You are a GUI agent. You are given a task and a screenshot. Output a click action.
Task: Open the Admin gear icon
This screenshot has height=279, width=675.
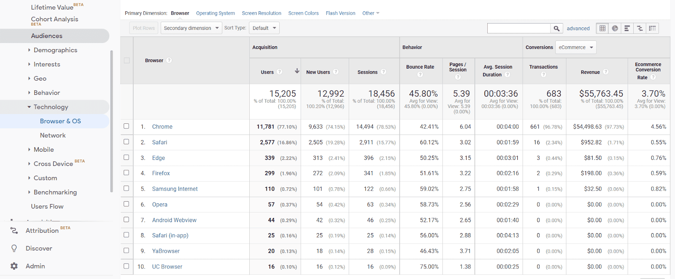14,266
